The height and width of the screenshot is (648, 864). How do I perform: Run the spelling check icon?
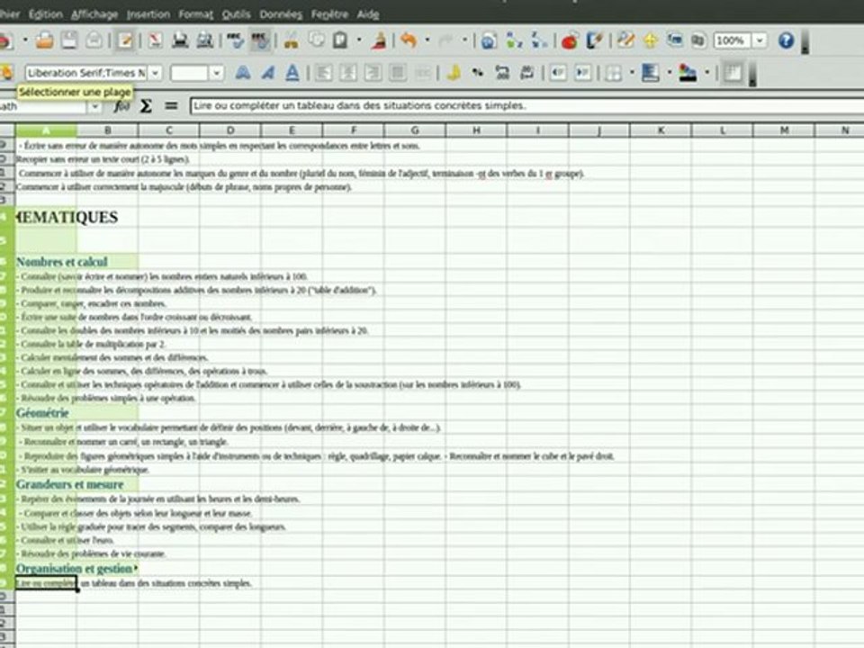[x=235, y=40]
